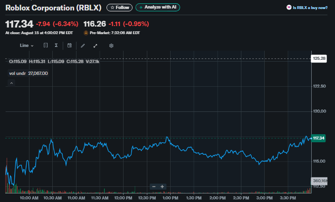Open the indicators sigma icon
Viewport: 335px width, 202px height.
coord(56,45)
